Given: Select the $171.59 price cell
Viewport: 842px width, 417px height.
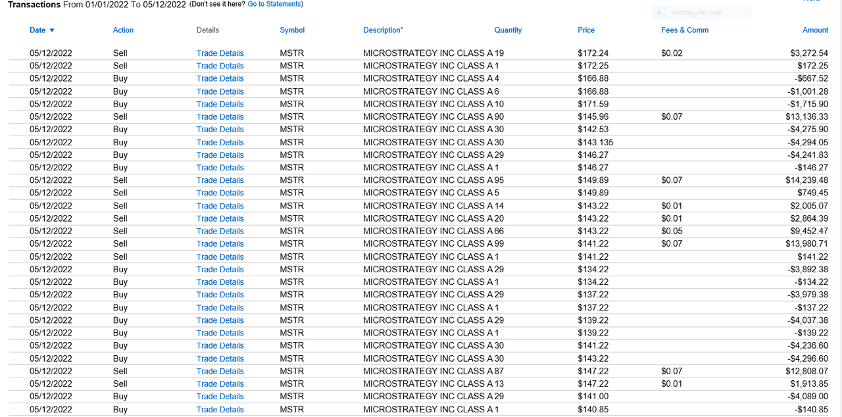Looking at the screenshot, I should pos(593,104).
